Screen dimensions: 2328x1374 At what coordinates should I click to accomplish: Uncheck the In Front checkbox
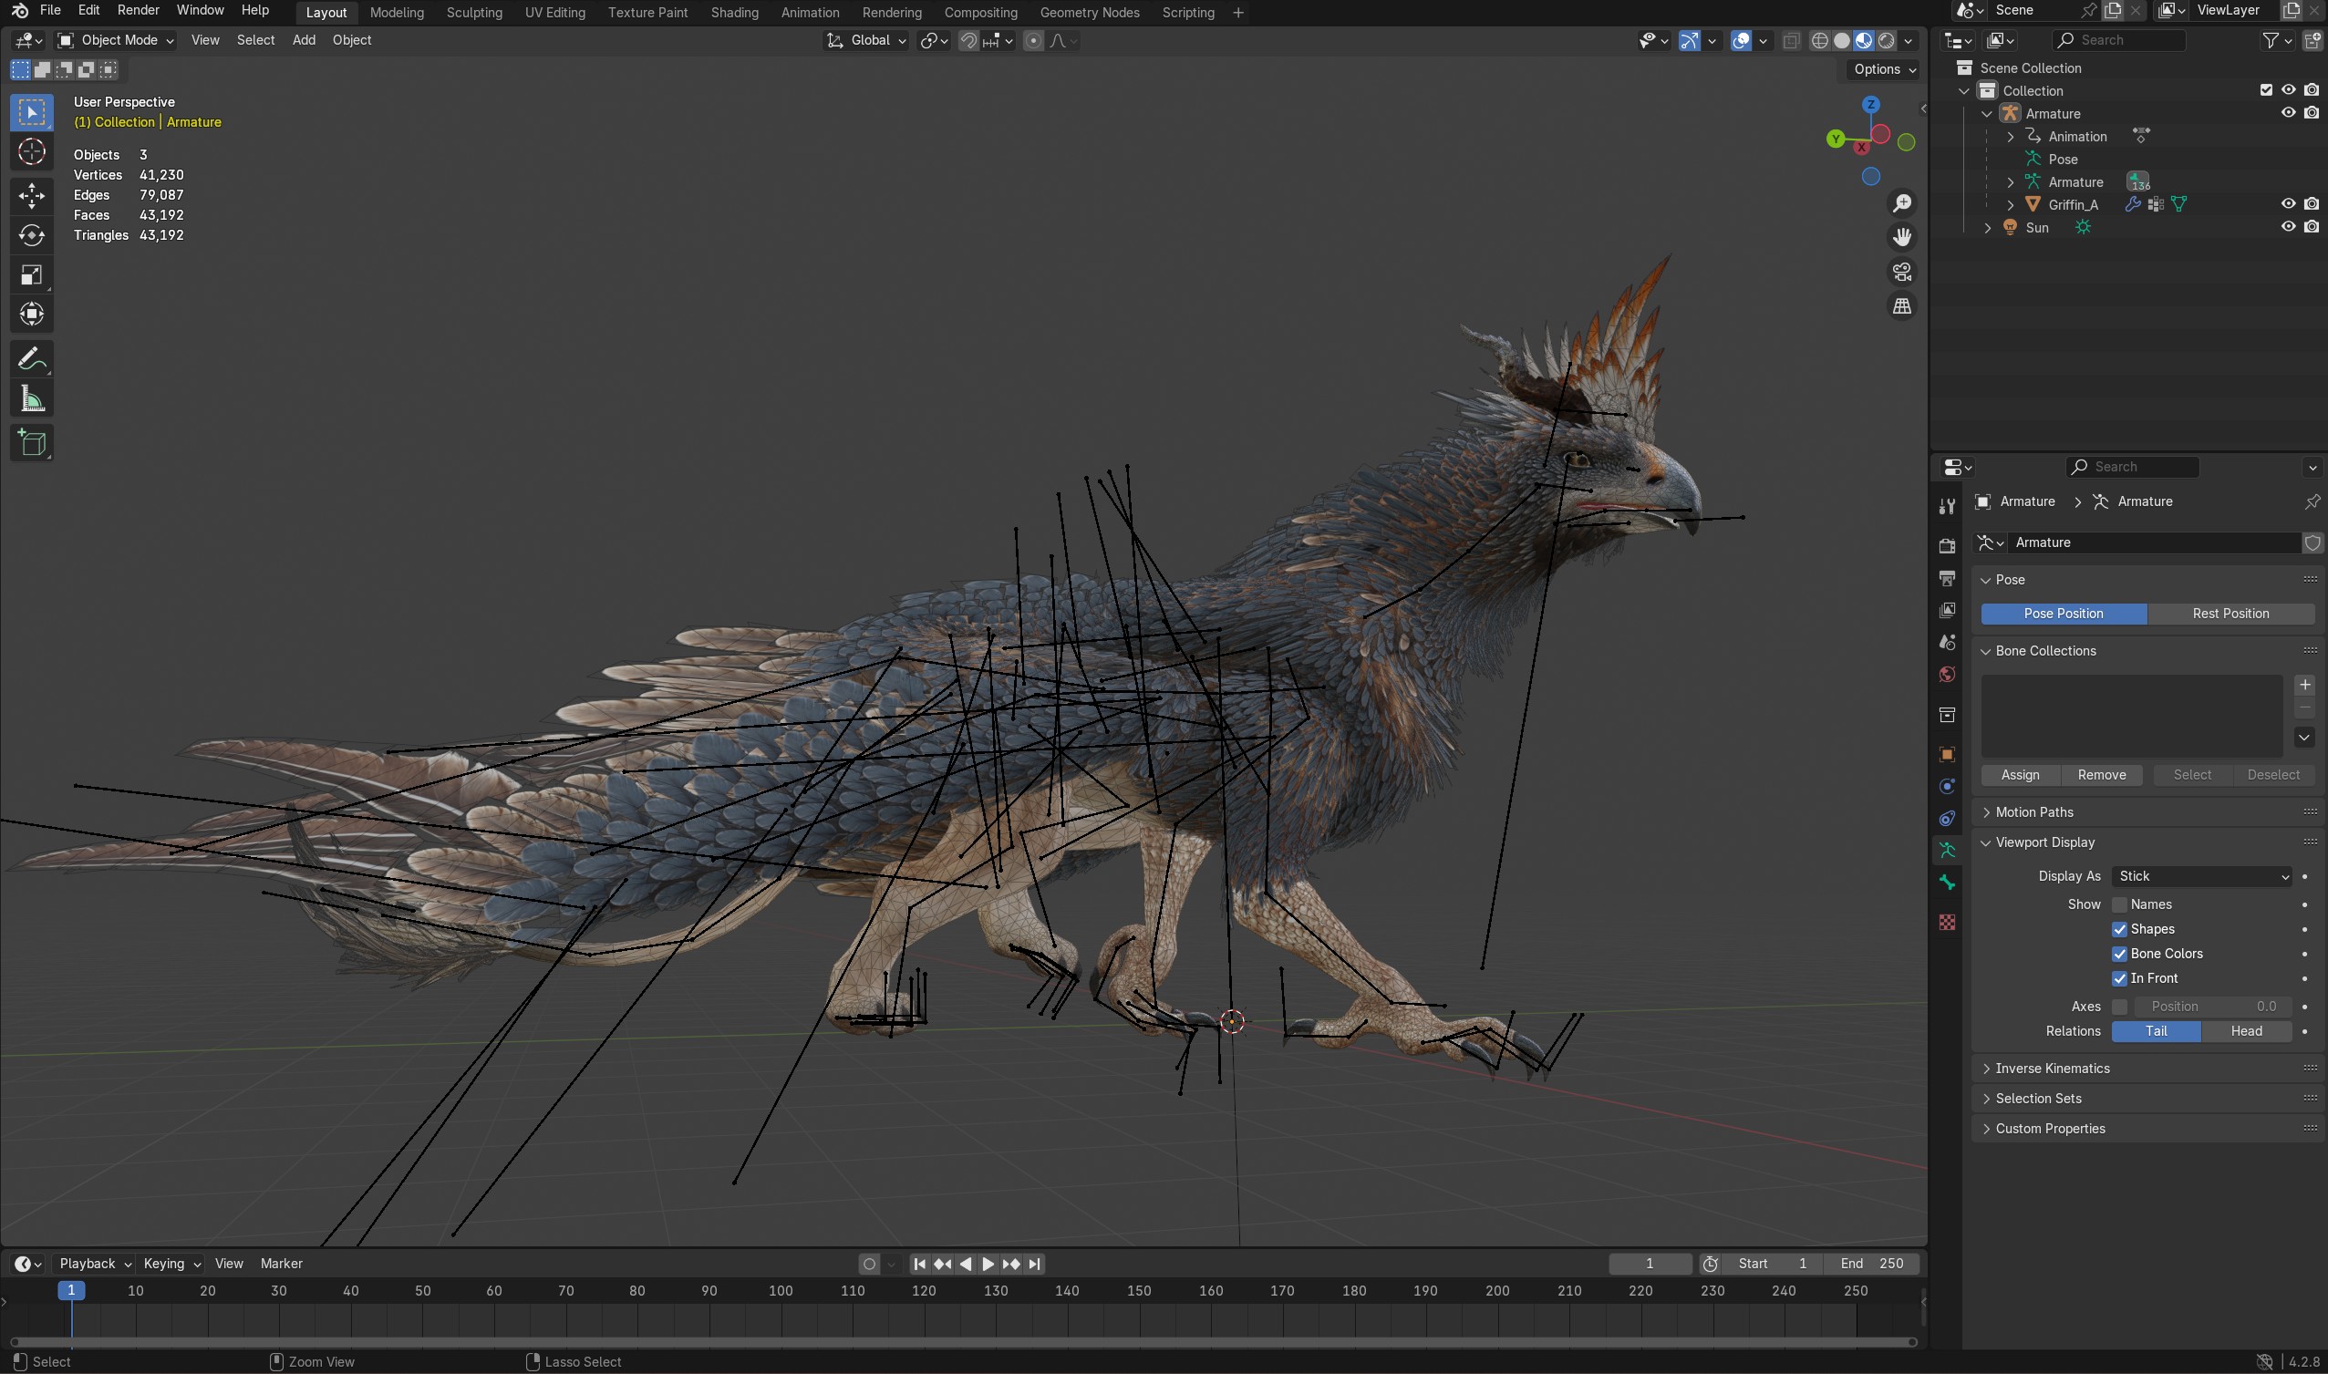(2120, 977)
